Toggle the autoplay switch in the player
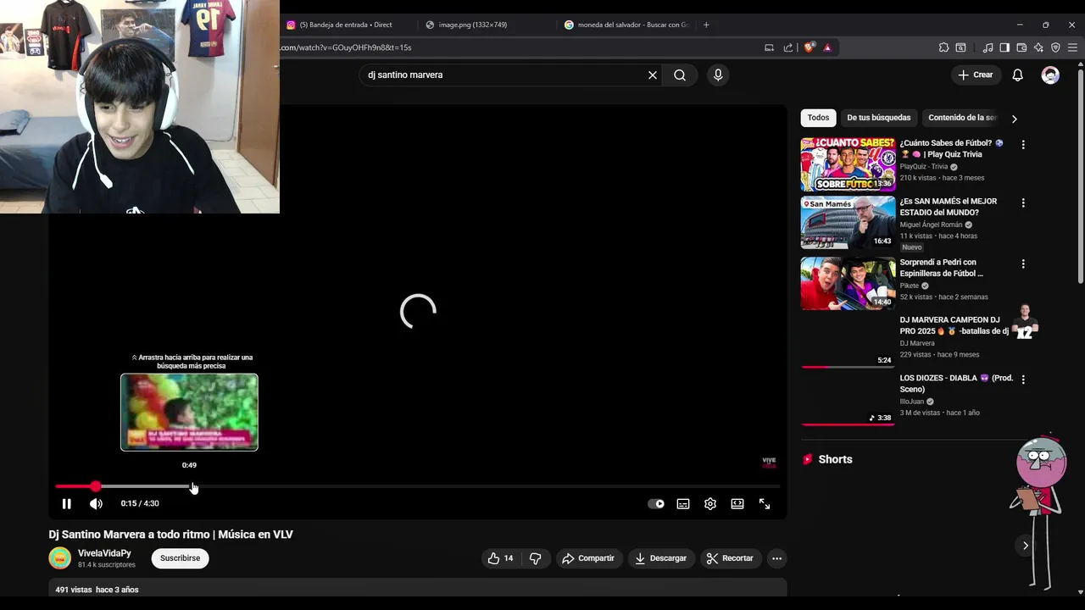 click(656, 503)
